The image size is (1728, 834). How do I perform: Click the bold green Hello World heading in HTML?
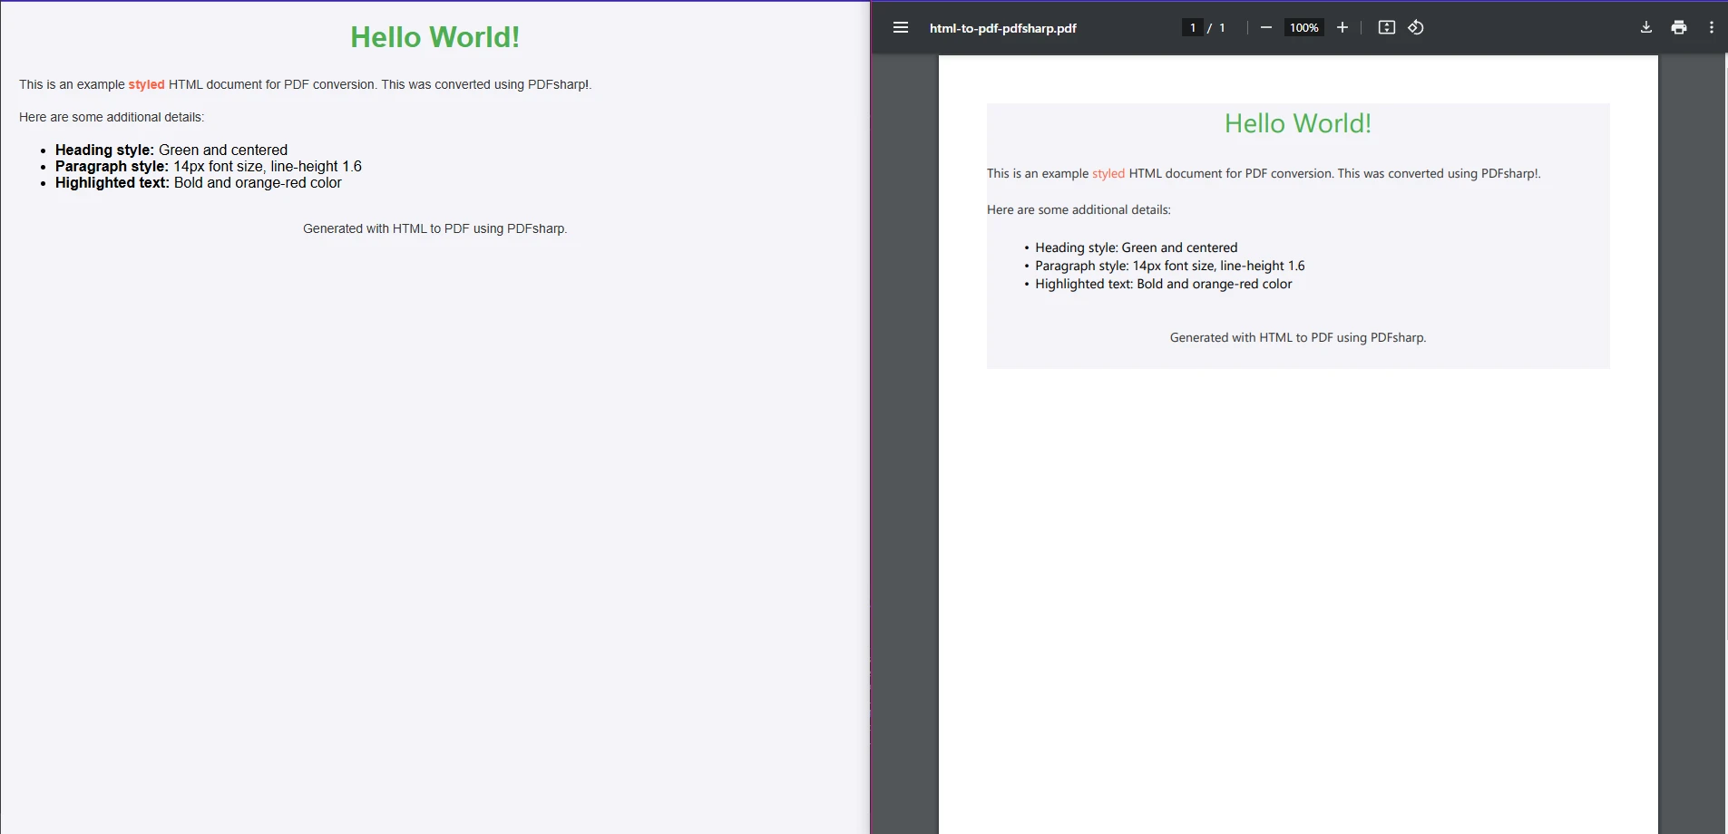434,37
